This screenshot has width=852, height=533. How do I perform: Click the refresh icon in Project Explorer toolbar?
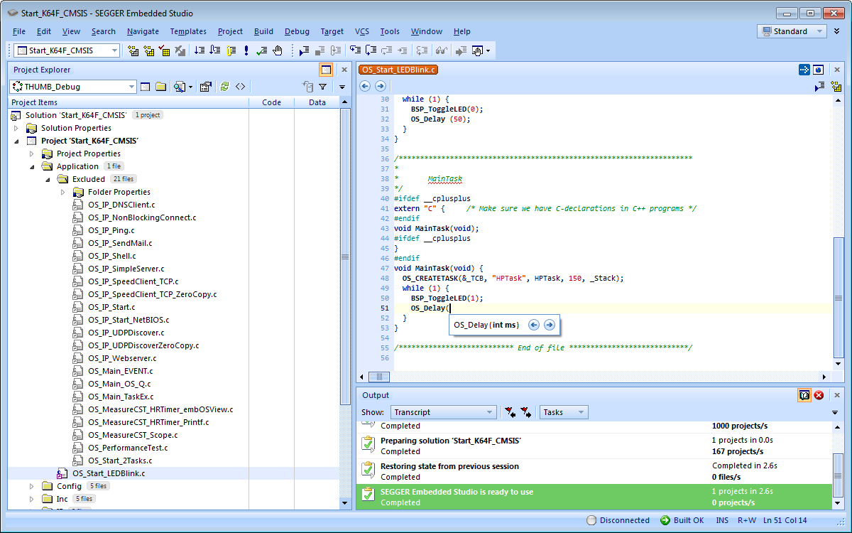(224, 87)
